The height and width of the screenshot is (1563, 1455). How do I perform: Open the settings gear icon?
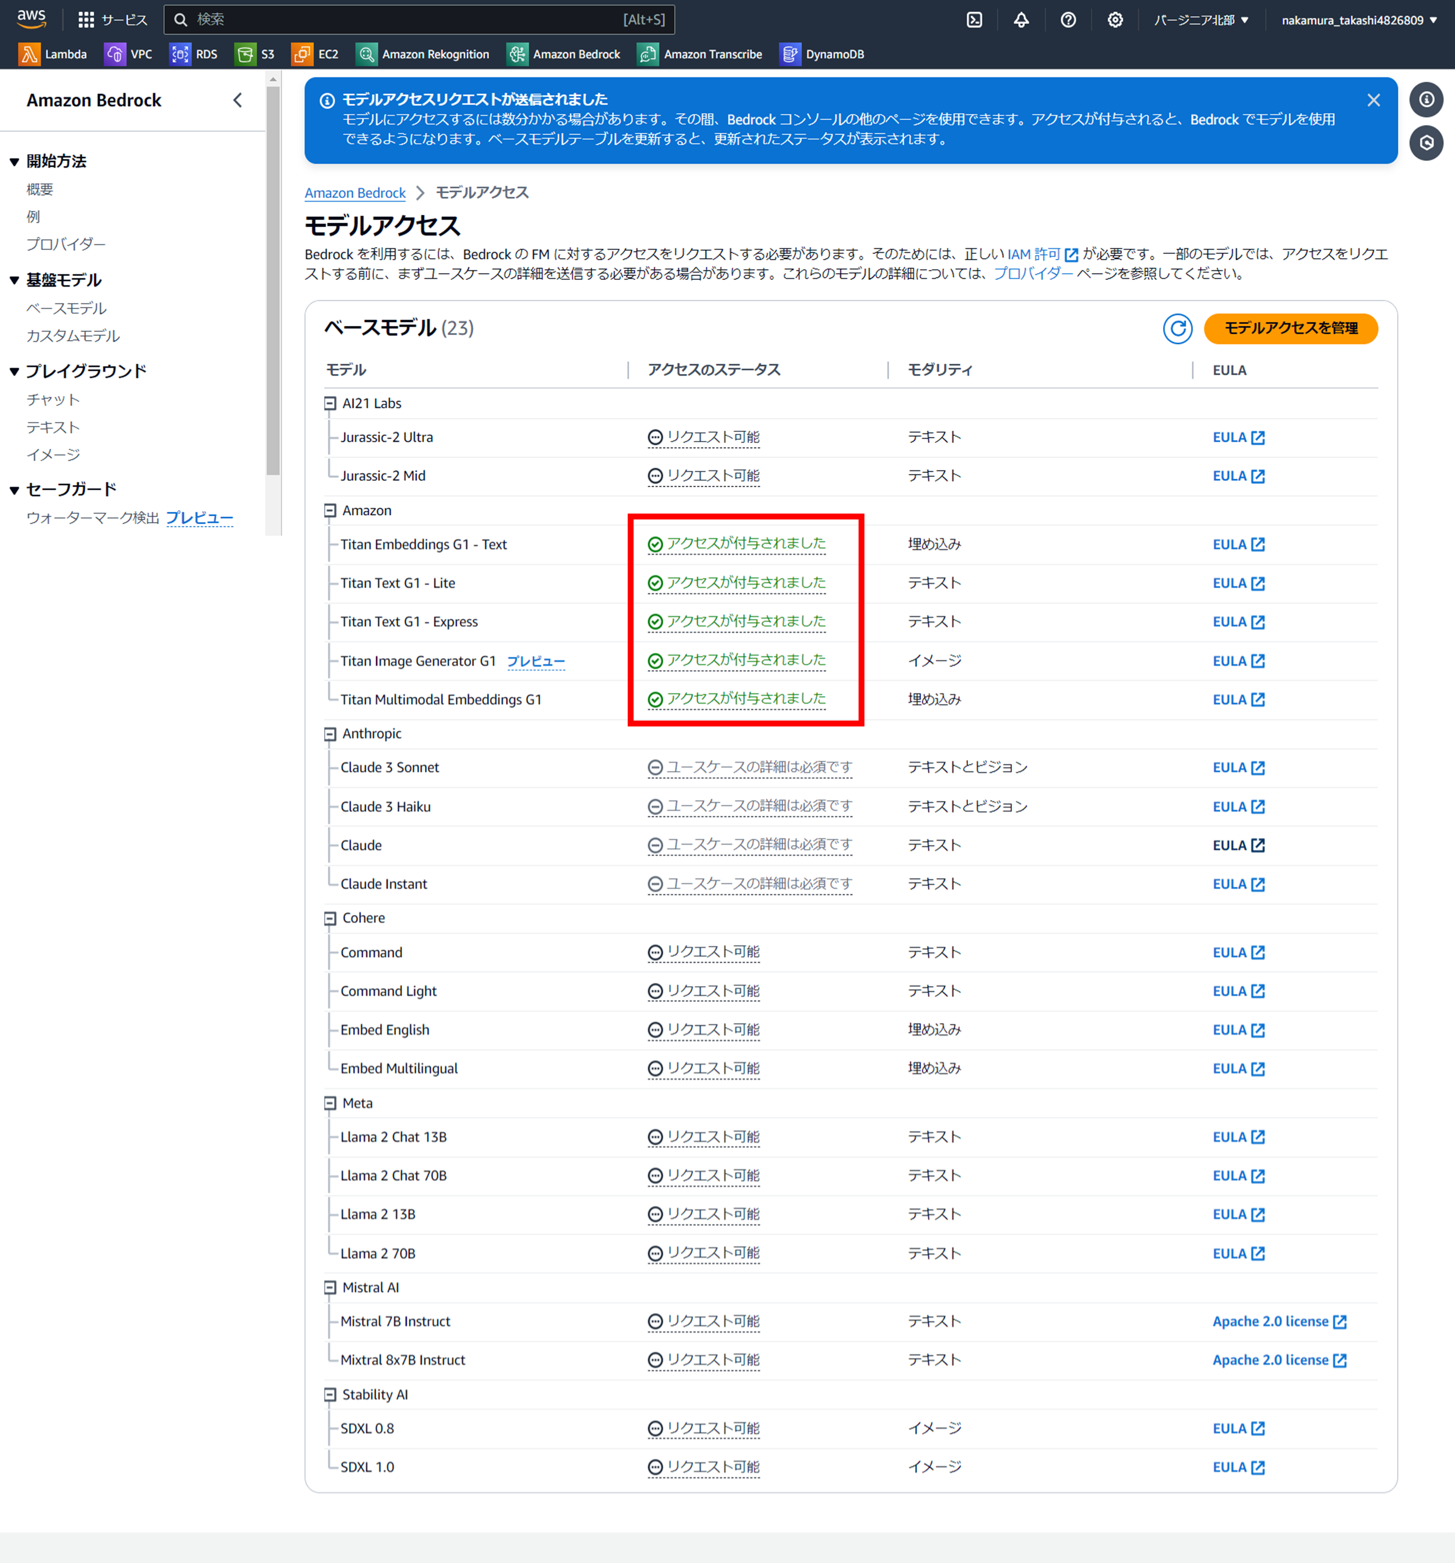1115,21
